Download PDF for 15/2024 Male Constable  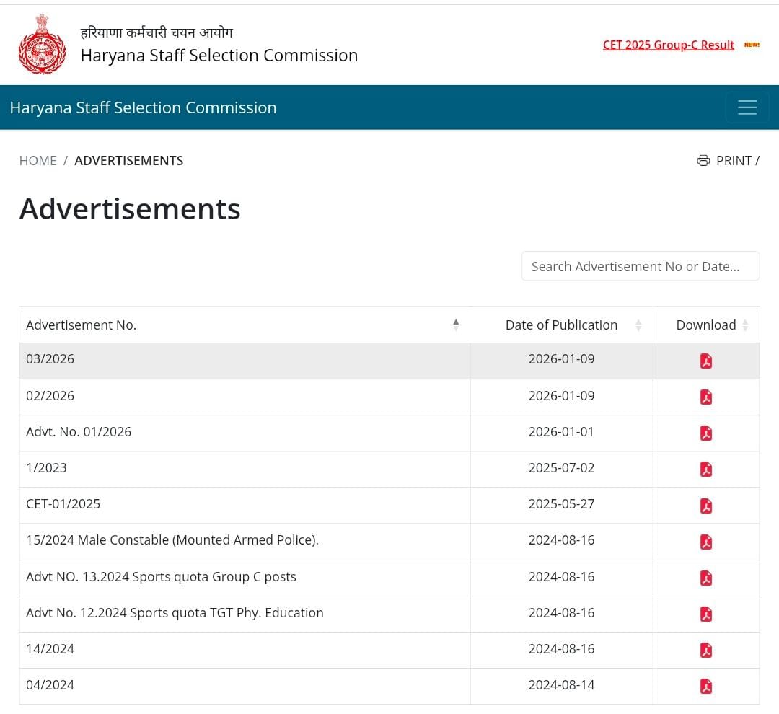click(705, 542)
